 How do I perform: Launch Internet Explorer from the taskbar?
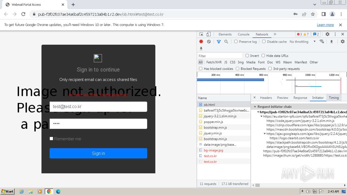22,191
